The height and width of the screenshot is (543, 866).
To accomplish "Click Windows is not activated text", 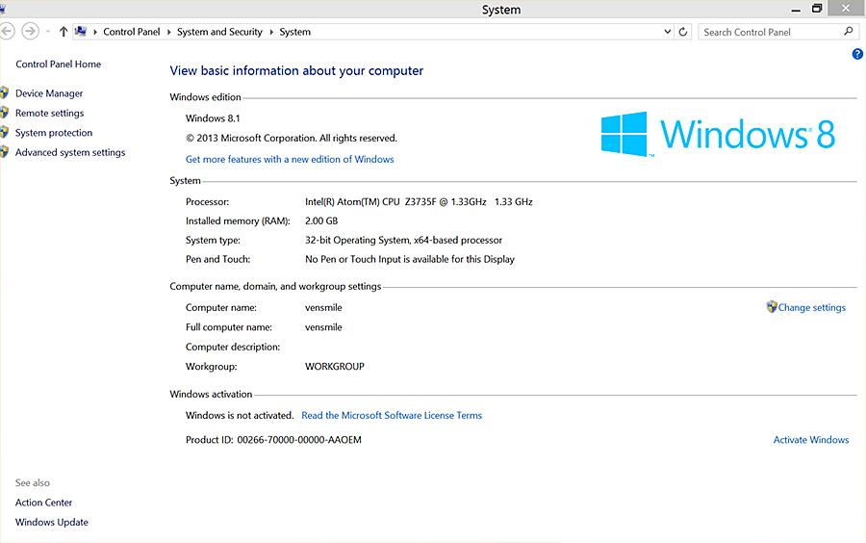I will pyautogui.click(x=240, y=415).
